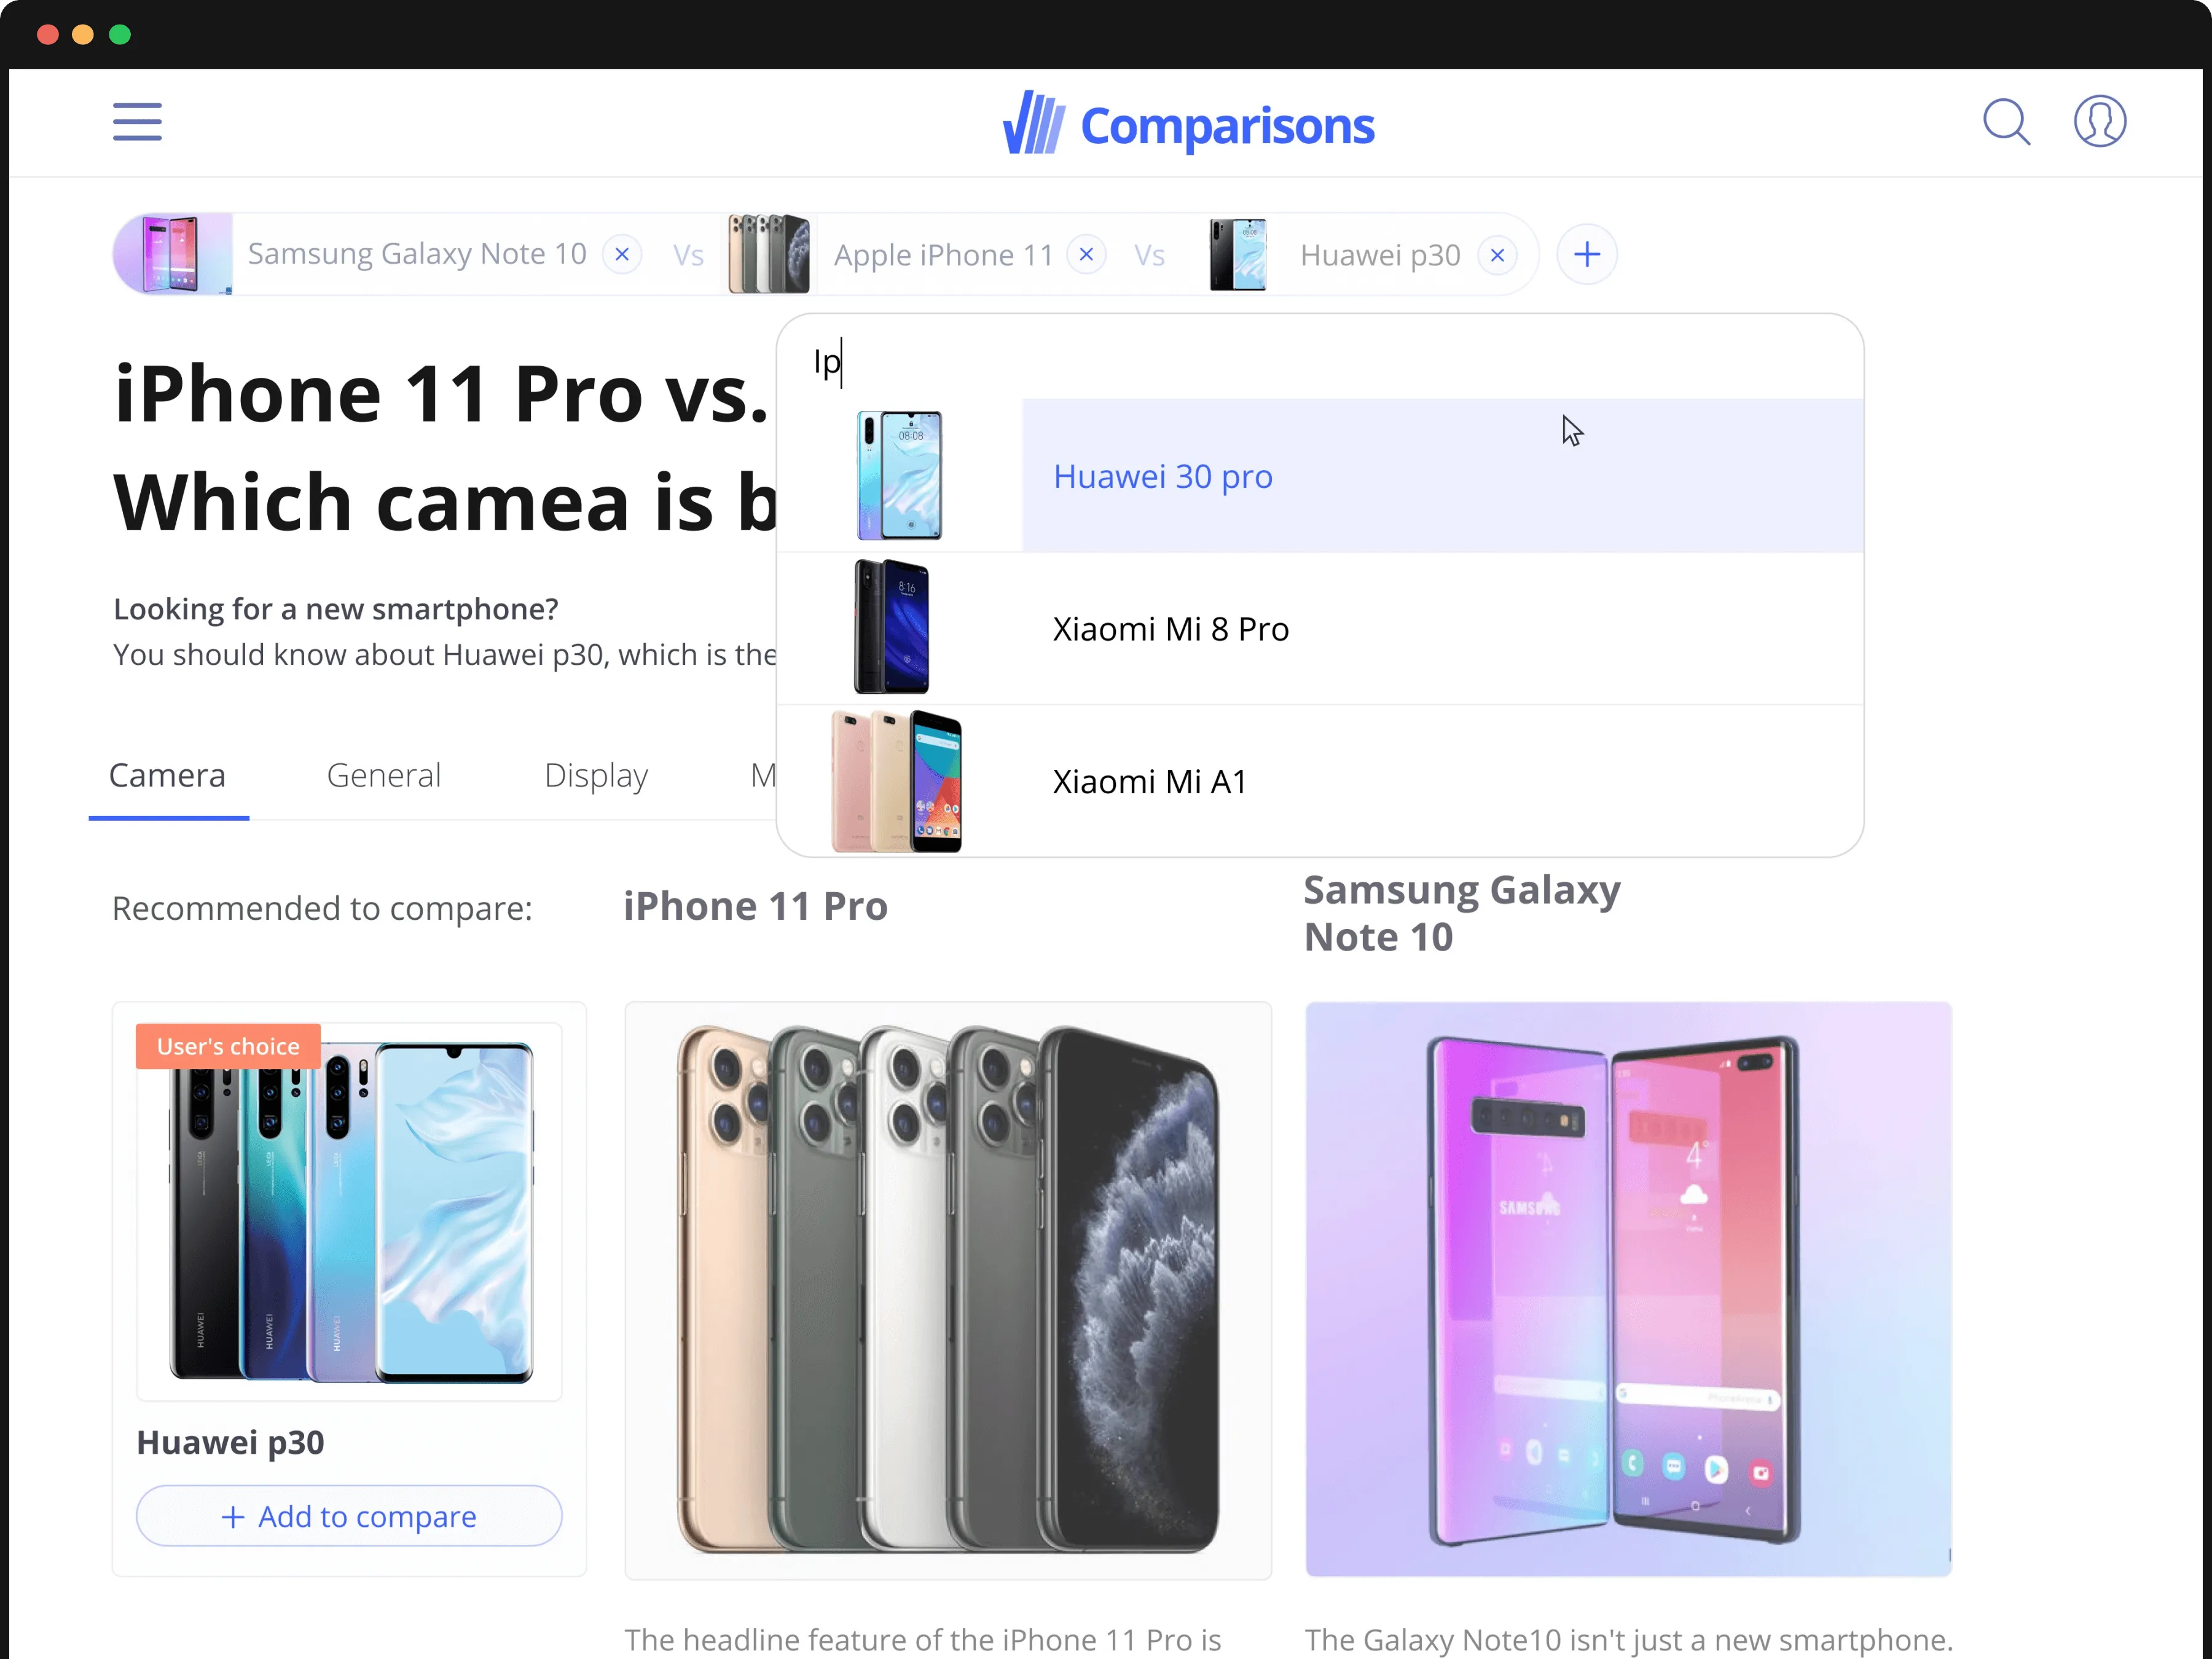Open the Huawei p30 recommended phone image
Screen dimensions: 2212x1659
[x=349, y=1211]
